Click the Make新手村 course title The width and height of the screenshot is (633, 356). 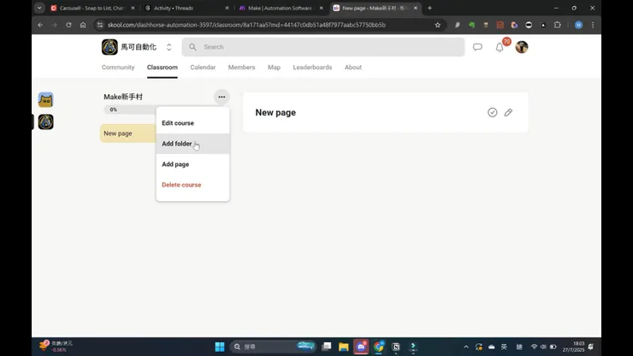(123, 97)
